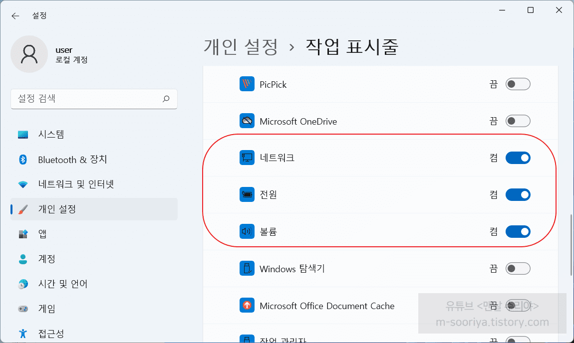Open the 접근성 settings category
The height and width of the screenshot is (343, 574).
(x=94, y=334)
